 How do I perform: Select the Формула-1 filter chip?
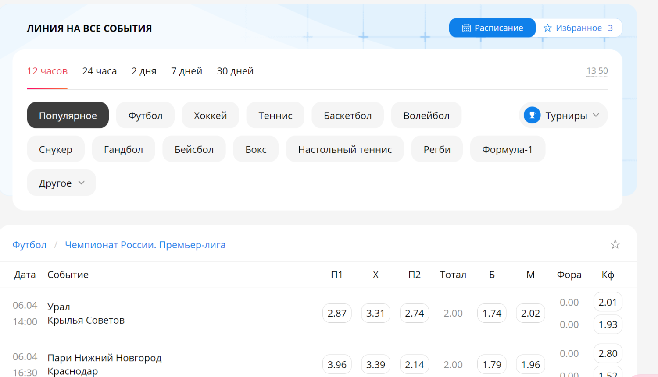click(x=507, y=149)
